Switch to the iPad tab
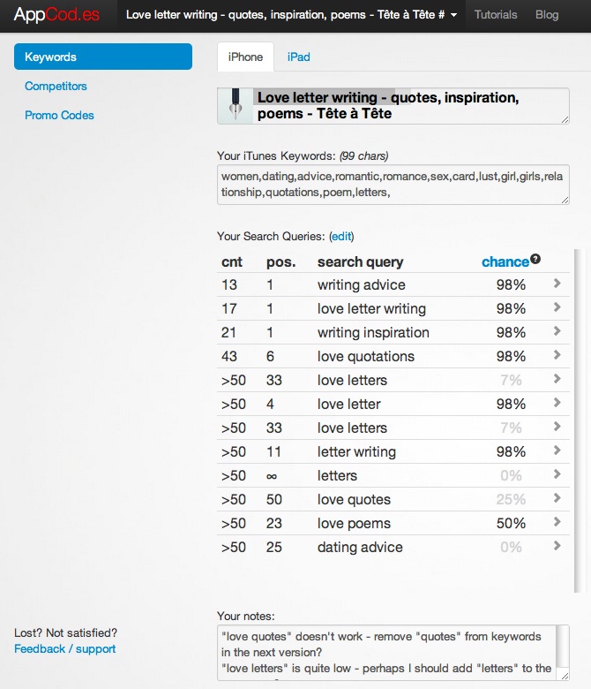 tap(298, 57)
